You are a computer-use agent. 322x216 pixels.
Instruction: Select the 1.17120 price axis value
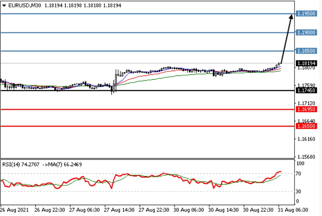(306, 103)
